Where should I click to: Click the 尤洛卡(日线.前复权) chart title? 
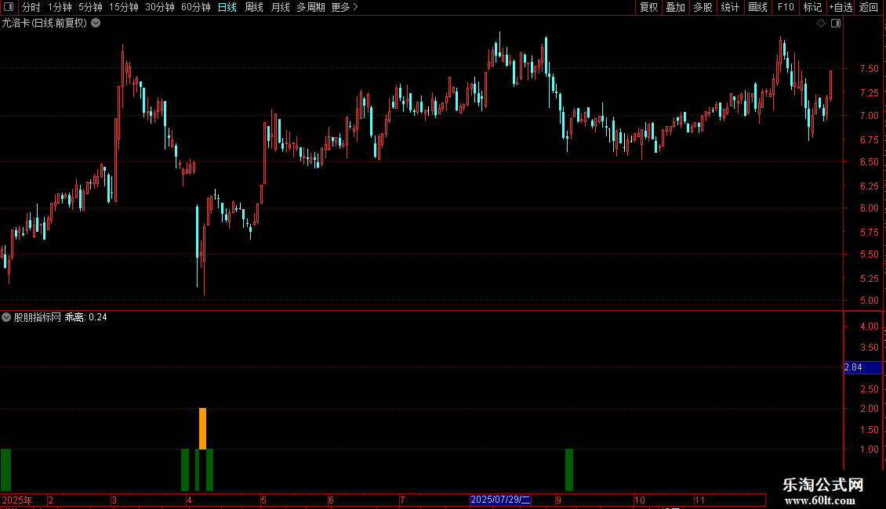click(x=45, y=23)
